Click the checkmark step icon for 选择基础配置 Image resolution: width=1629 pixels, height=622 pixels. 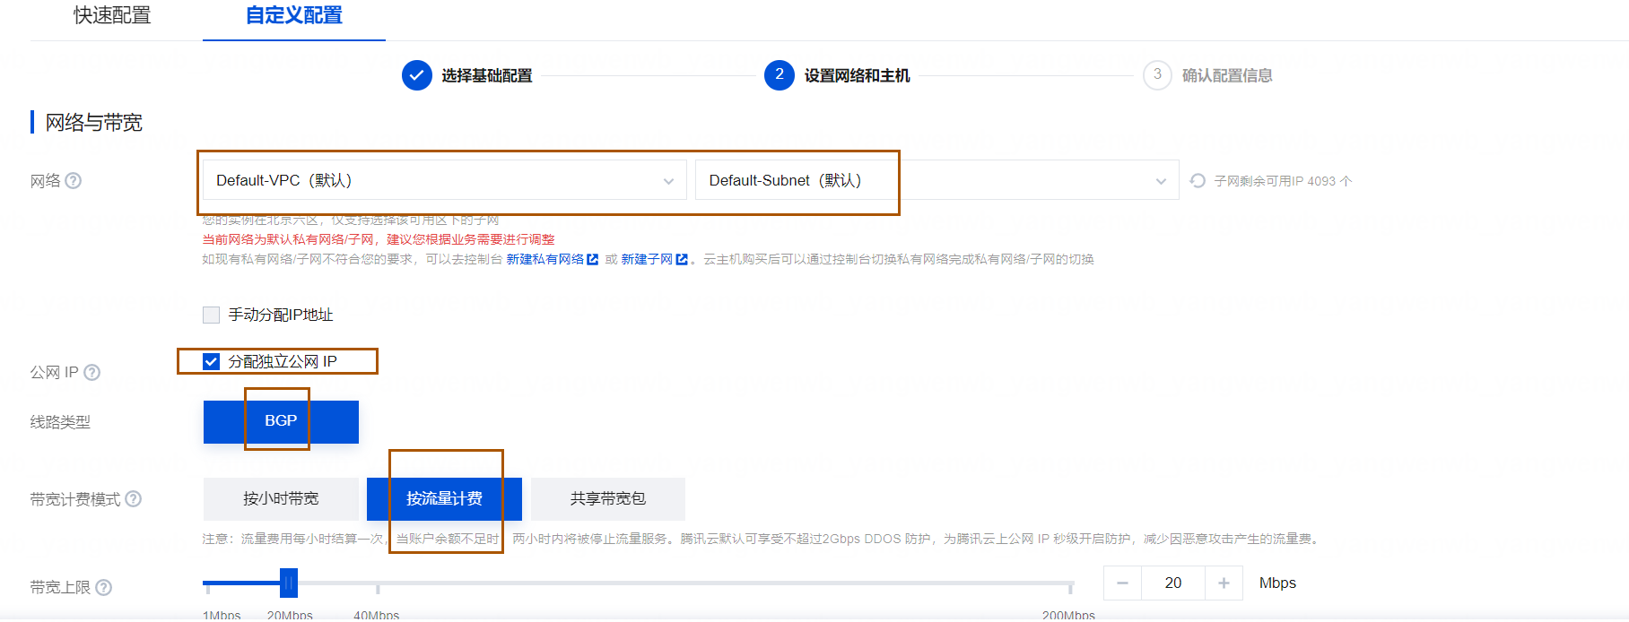tap(417, 75)
